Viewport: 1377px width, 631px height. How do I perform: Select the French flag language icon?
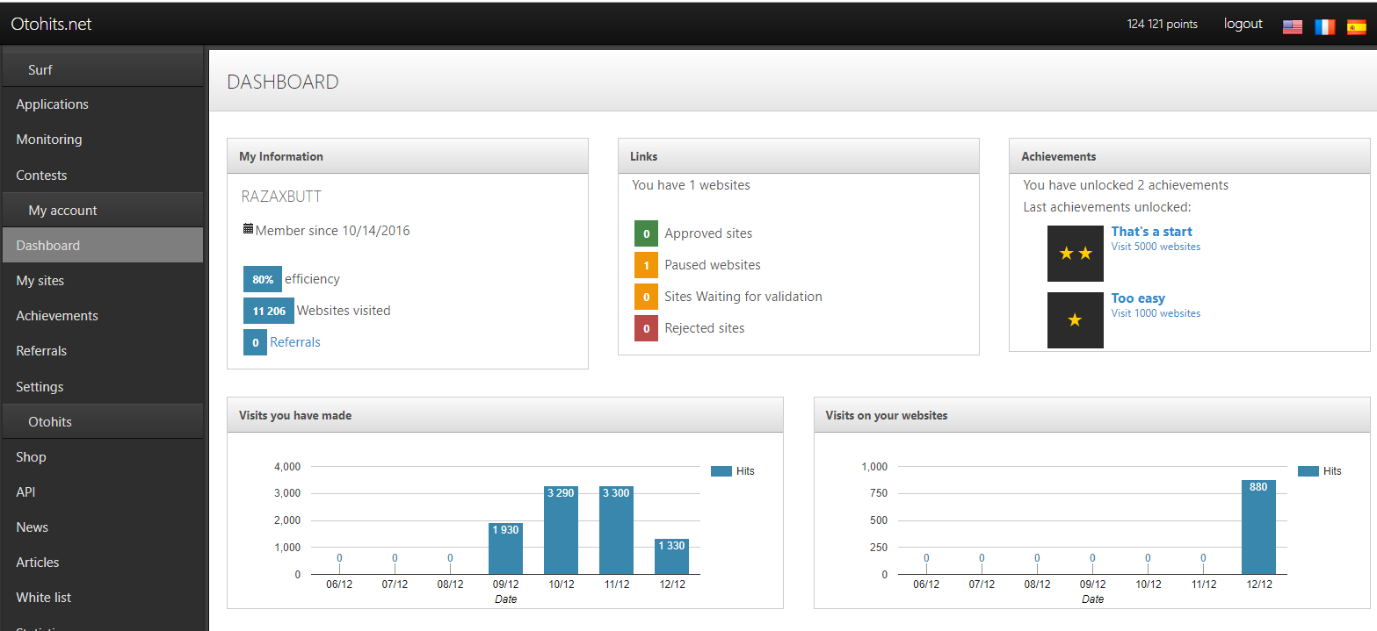click(1324, 26)
